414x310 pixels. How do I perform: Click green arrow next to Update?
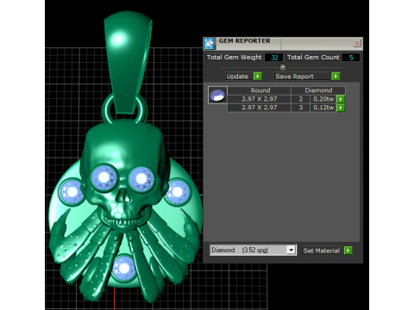tap(258, 77)
